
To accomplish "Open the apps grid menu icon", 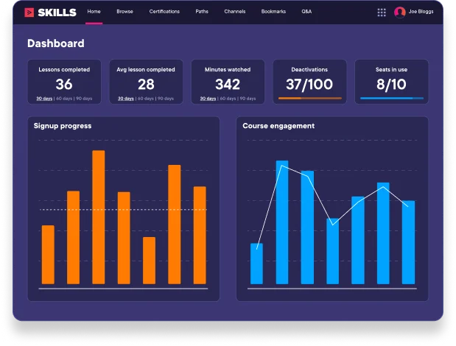I will coord(382,13).
